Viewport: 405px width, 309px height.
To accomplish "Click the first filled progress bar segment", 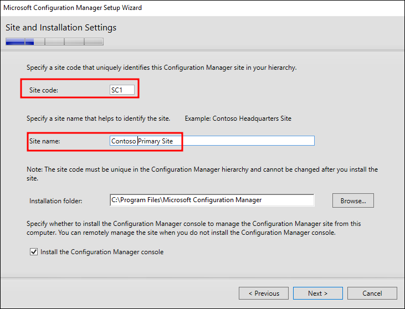I will 15,41.
